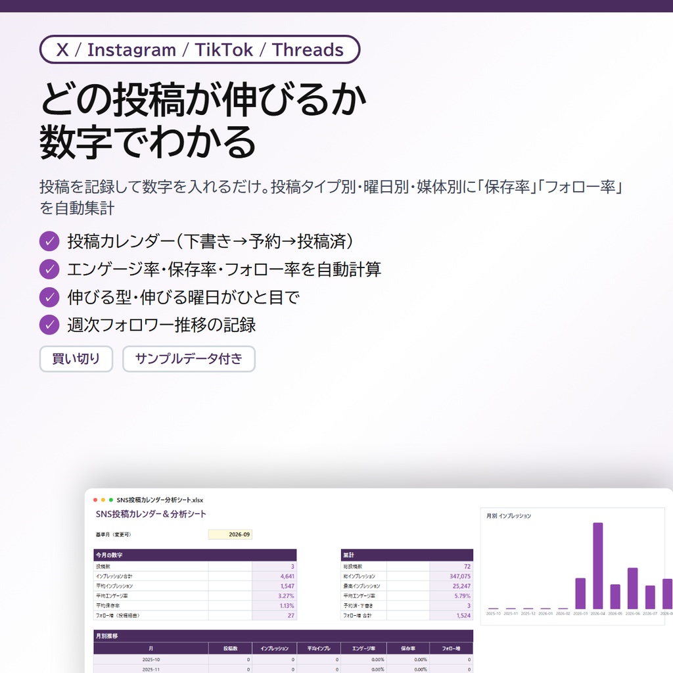The image size is (673, 673).
Task: Click the 2025-10 row in 月別推移 table
Action: (x=283, y=660)
